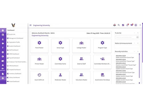Viewport: 143px width, 107px height.
Task: Collapse the To do list panel
Action: tap(134, 33)
